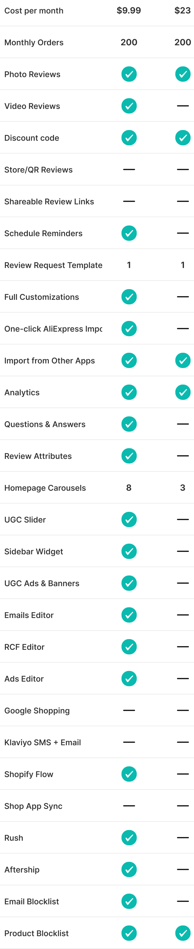Click the $9.99 monthly price

[129, 11]
